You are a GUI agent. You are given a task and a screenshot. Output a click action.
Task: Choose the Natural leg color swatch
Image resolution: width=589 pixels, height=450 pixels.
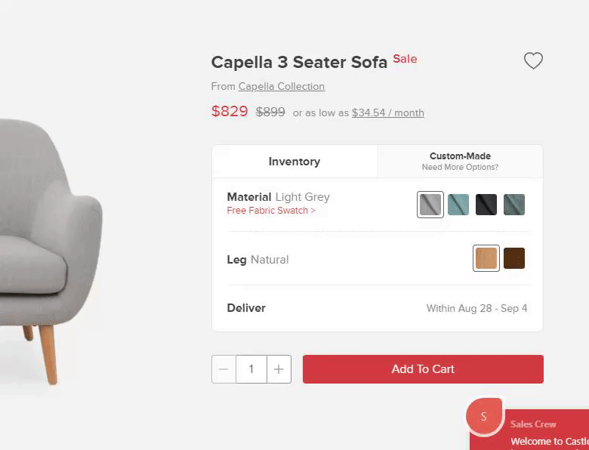pyautogui.click(x=486, y=258)
